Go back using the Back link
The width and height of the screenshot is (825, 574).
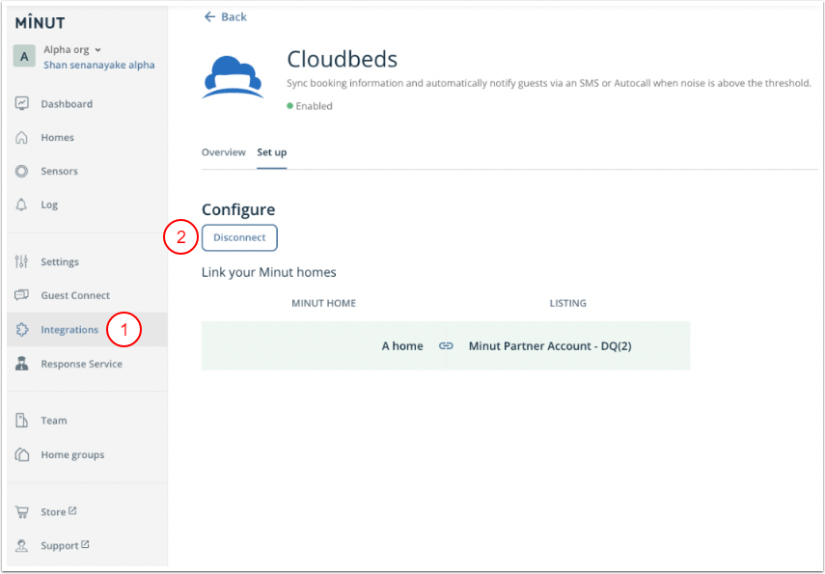(226, 17)
